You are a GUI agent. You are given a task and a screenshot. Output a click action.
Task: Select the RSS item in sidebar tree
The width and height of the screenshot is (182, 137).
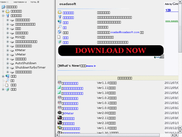[x=20, y=37]
